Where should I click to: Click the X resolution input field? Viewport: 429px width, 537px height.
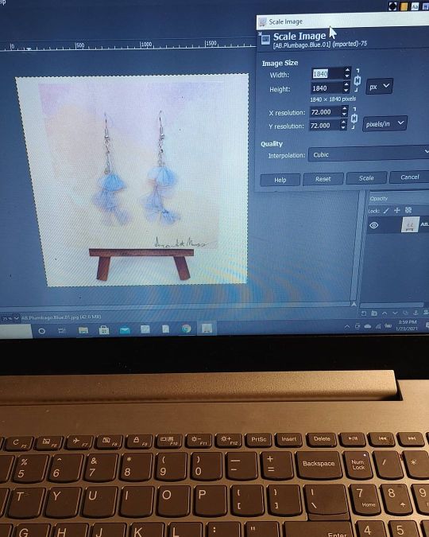point(325,112)
